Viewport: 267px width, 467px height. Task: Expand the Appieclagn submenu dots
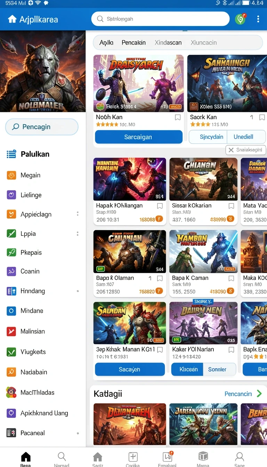(78, 214)
